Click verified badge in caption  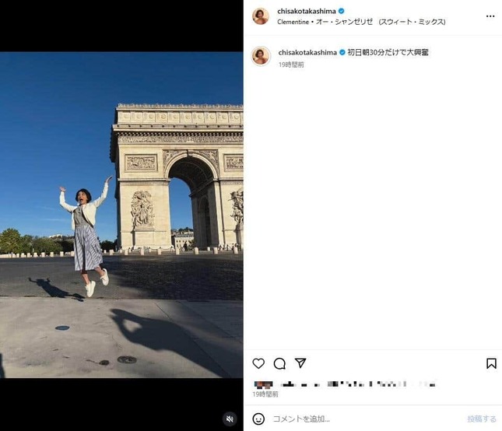(x=342, y=52)
